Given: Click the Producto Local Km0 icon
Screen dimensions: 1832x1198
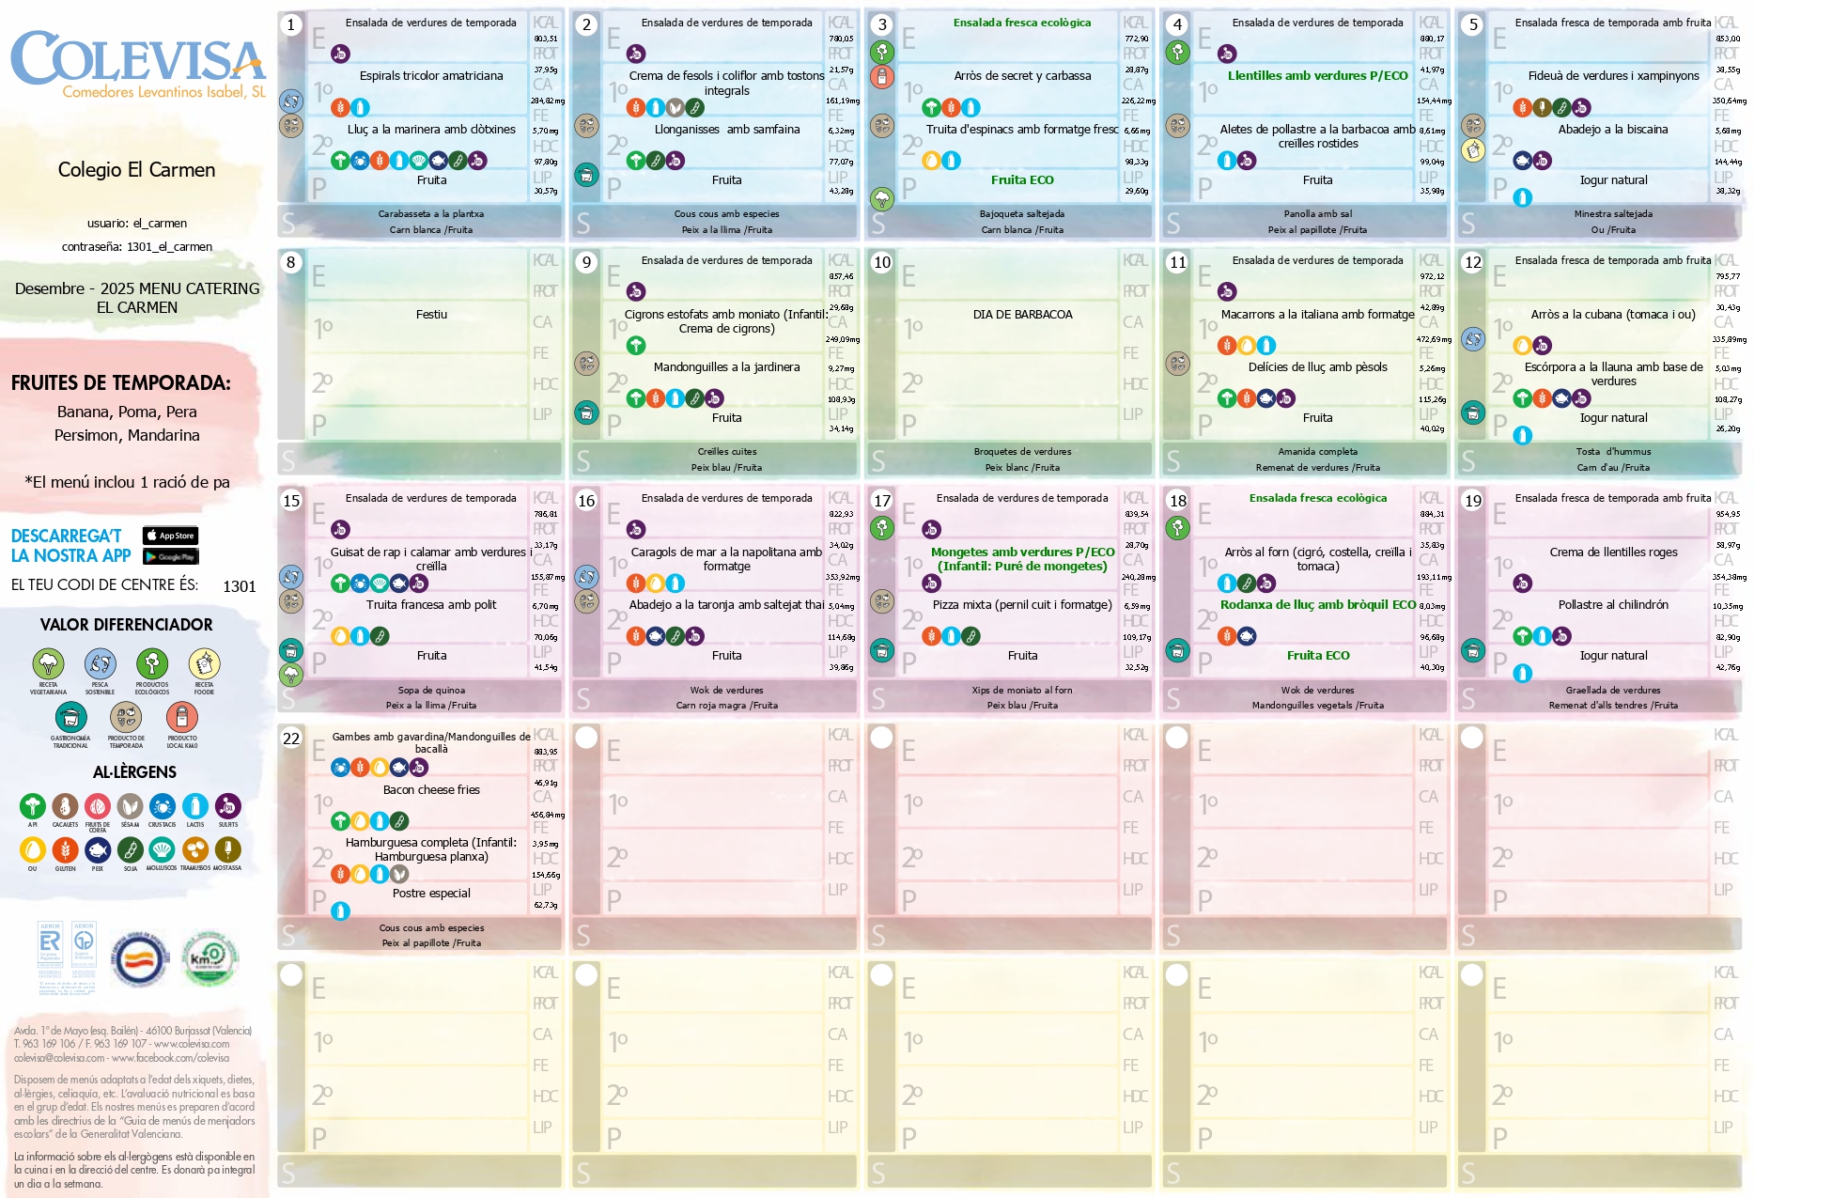Looking at the screenshot, I should pyautogui.click(x=182, y=718).
